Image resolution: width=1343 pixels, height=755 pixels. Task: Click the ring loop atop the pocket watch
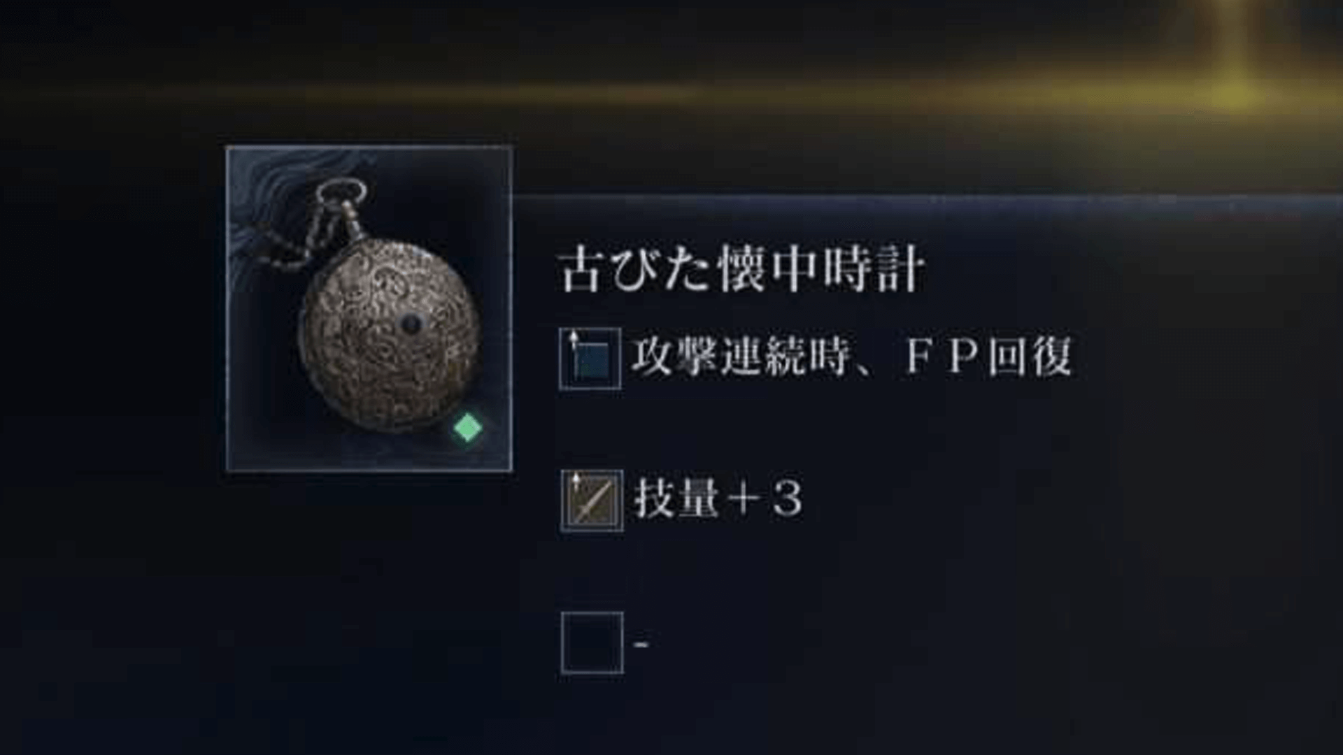click(x=341, y=192)
